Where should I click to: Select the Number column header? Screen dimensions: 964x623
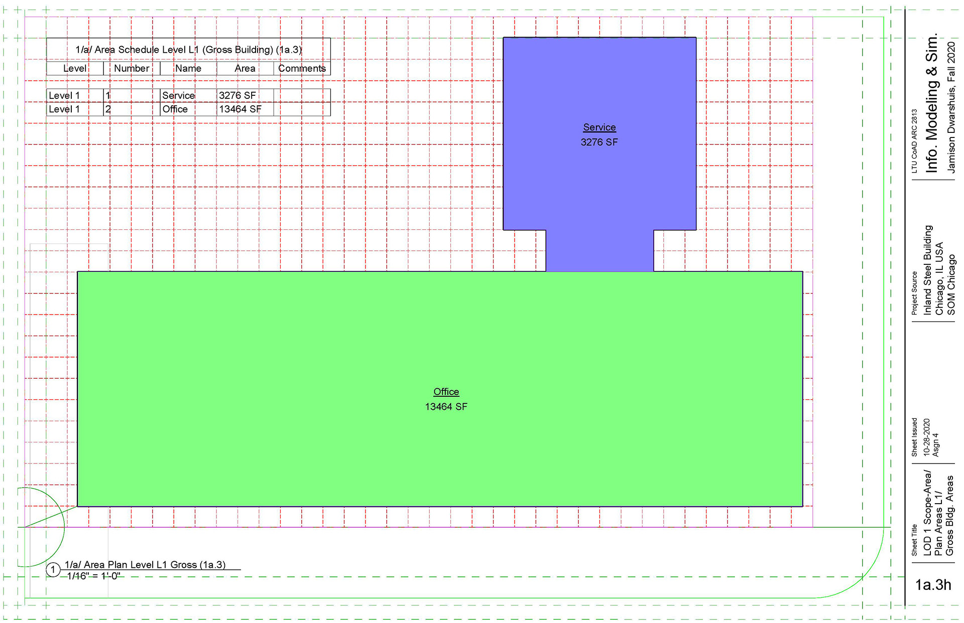pyautogui.click(x=132, y=69)
